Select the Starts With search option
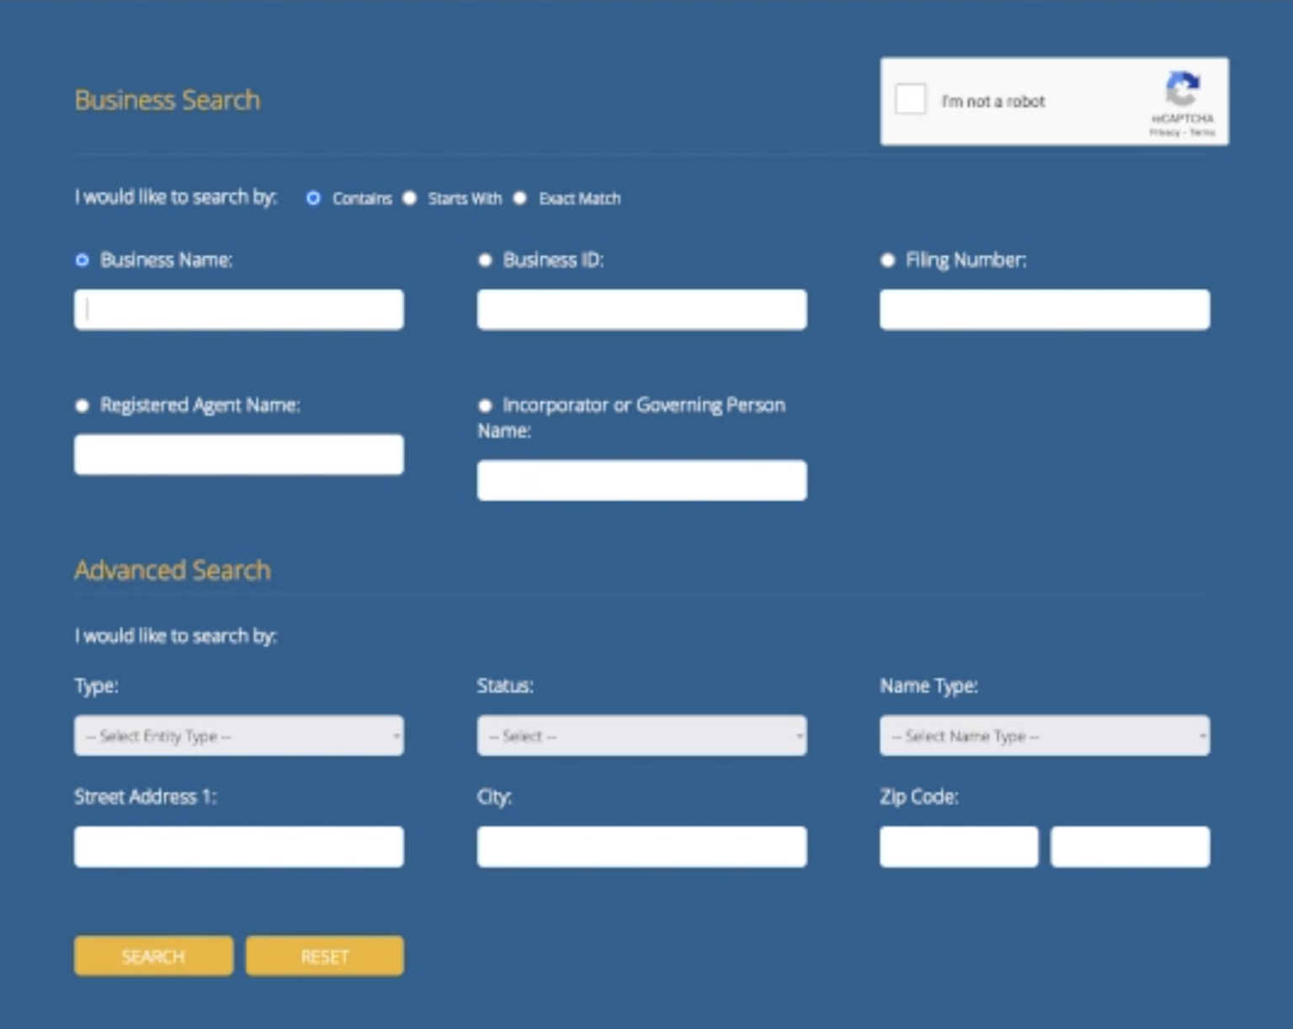Image resolution: width=1293 pixels, height=1029 pixels. (x=410, y=199)
